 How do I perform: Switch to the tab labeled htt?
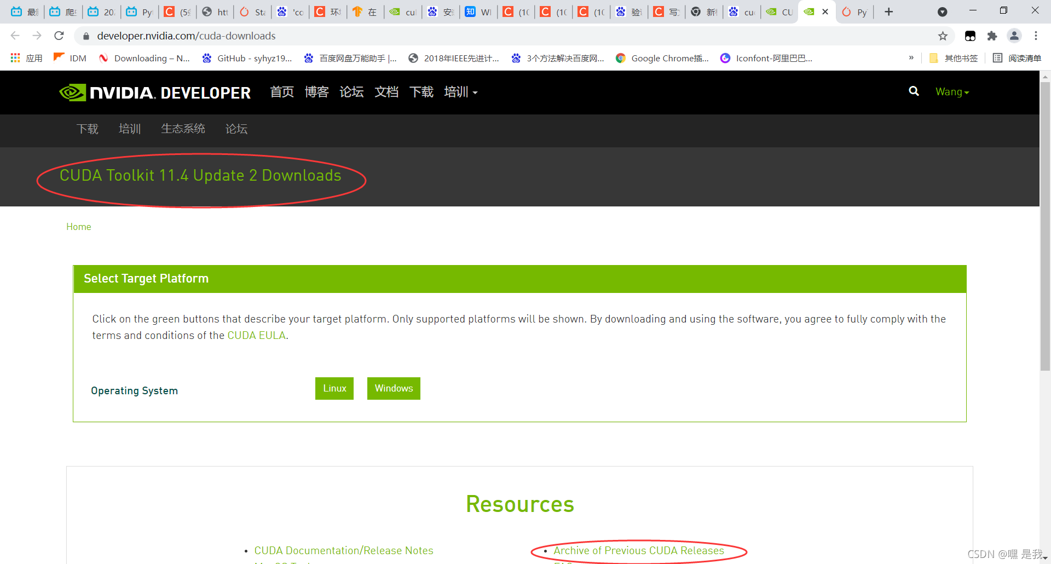(x=215, y=11)
